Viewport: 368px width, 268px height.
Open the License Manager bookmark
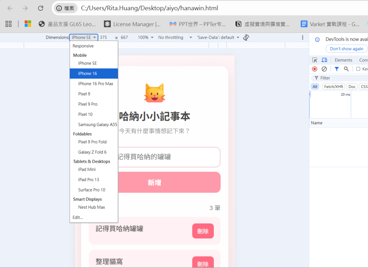coord(132,24)
